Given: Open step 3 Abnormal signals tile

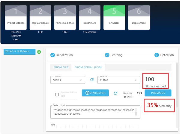Looking at the screenshot, I should [x=65, y=18].
